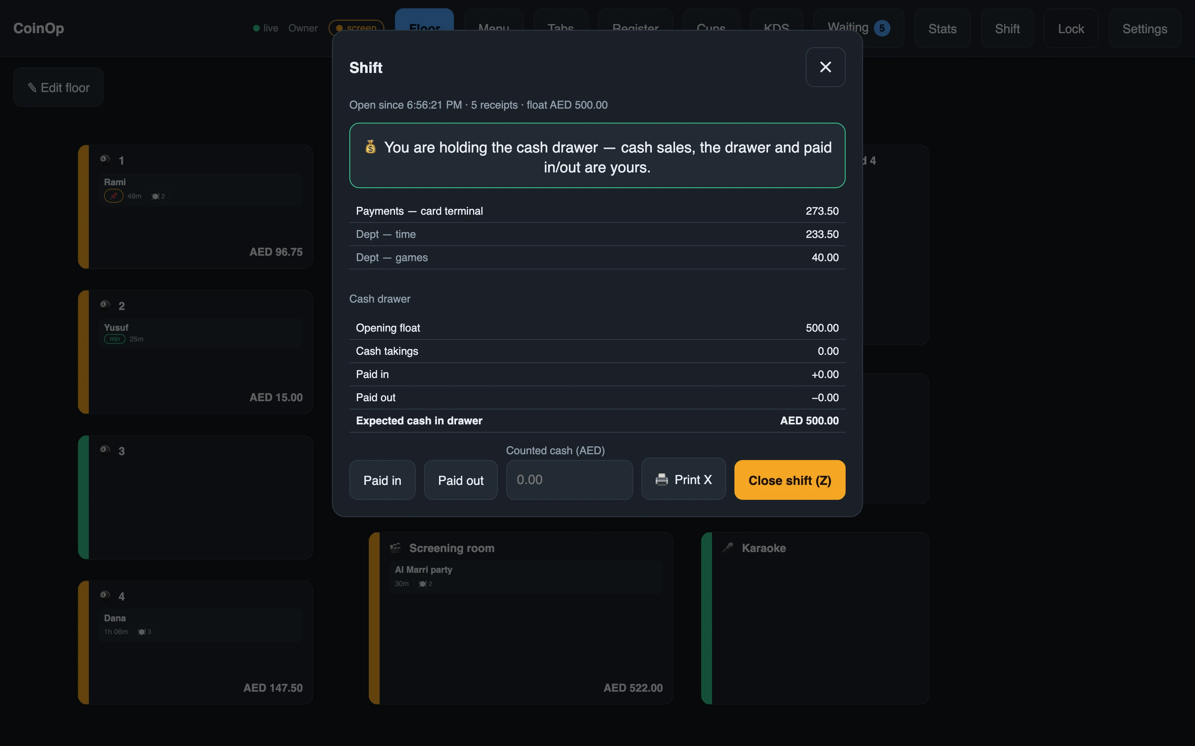Select table 1 card with Rami
The height and width of the screenshot is (746, 1195).
pyautogui.click(x=195, y=207)
